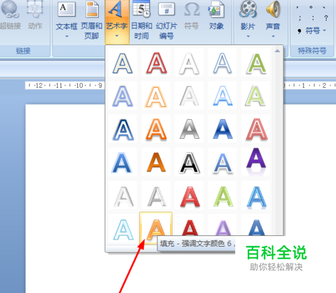Choose the white WordArt style in first row
The height and width of the screenshot is (293, 336).
pyautogui.click(x=189, y=63)
